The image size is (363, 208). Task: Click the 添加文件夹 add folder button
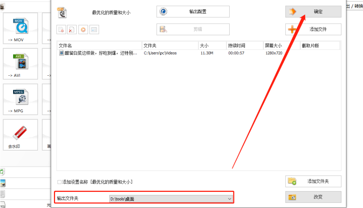point(313,181)
